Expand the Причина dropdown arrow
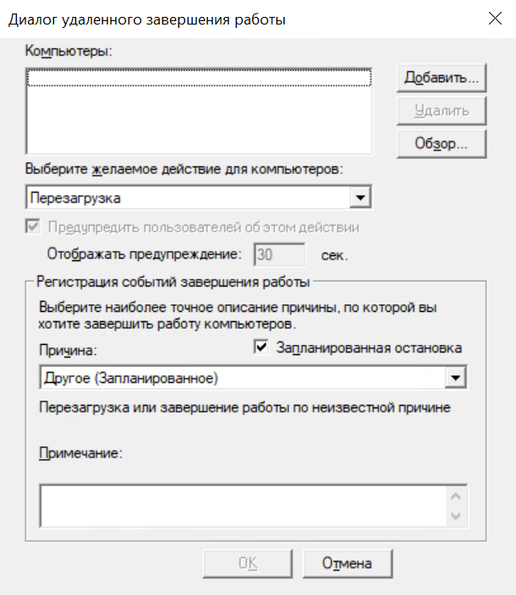 (x=457, y=377)
